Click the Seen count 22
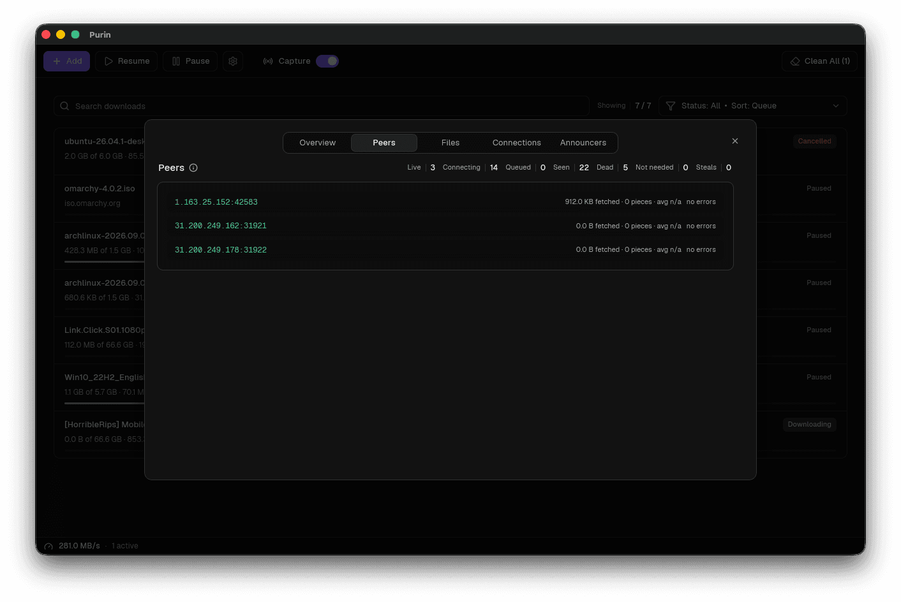This screenshot has width=901, height=602. (584, 168)
